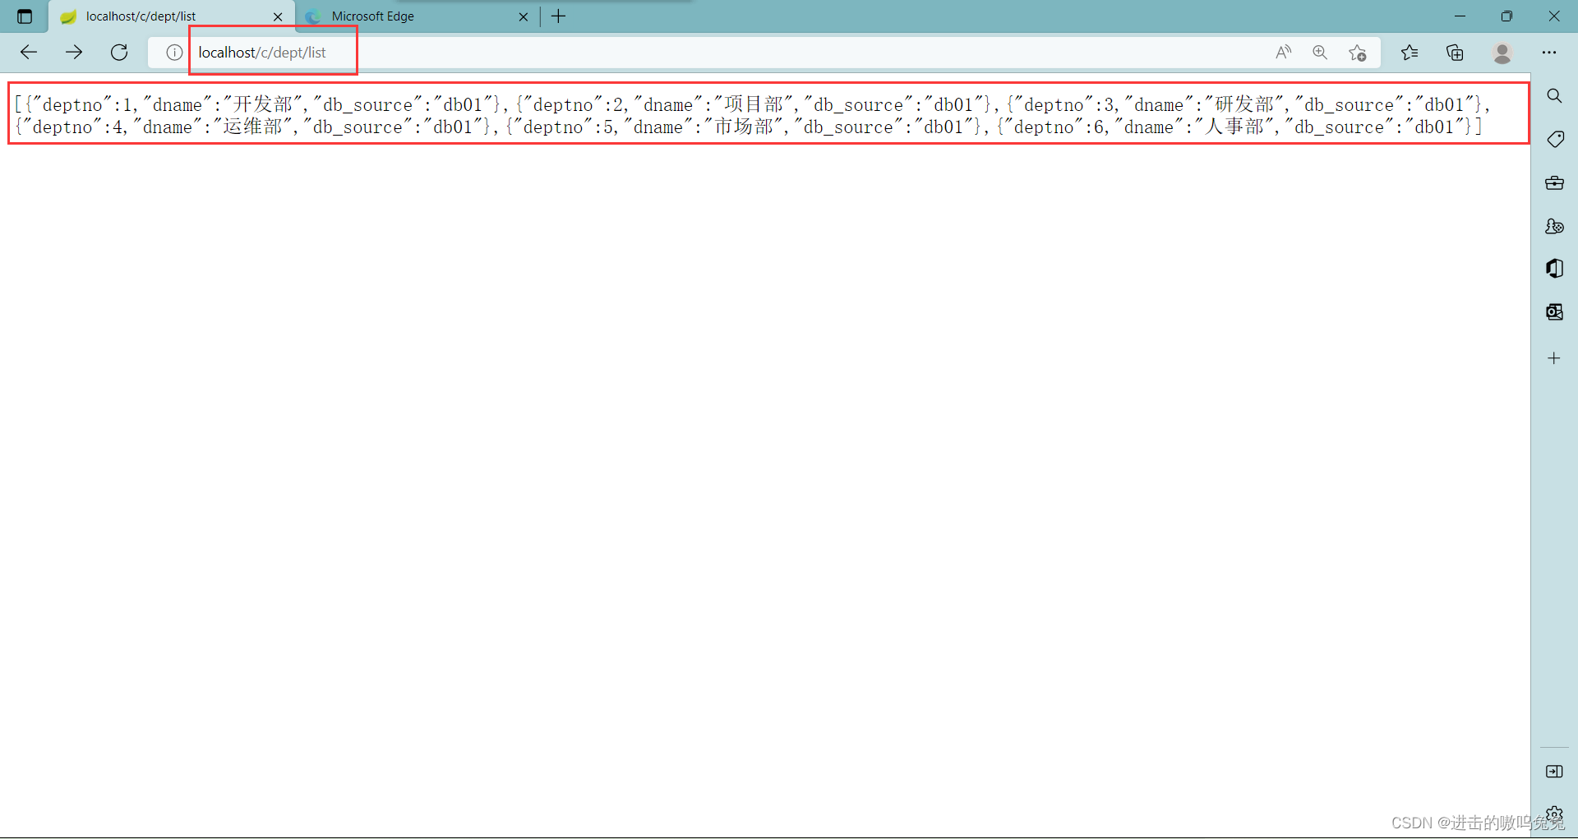1578x839 pixels.
Task: Refresh the current page
Action: pyautogui.click(x=119, y=53)
